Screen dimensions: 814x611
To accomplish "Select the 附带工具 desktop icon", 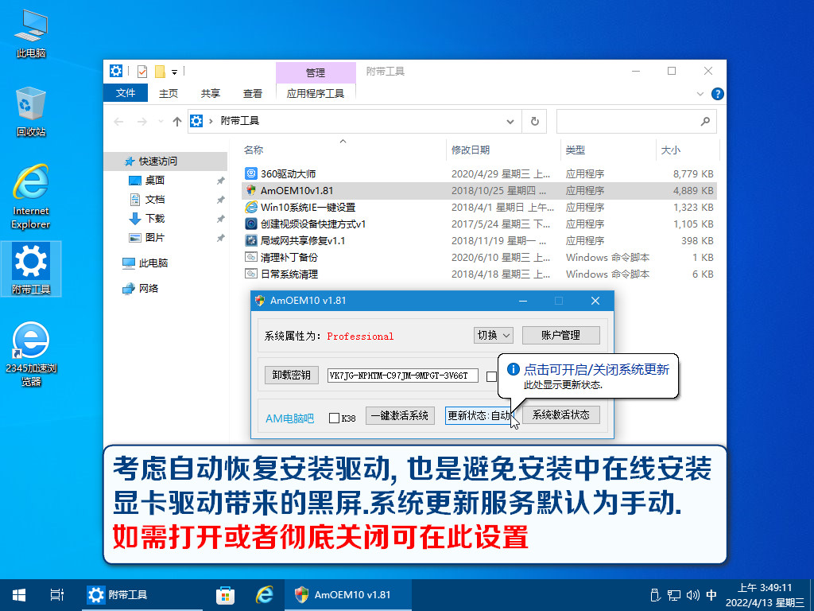I will click(x=31, y=269).
